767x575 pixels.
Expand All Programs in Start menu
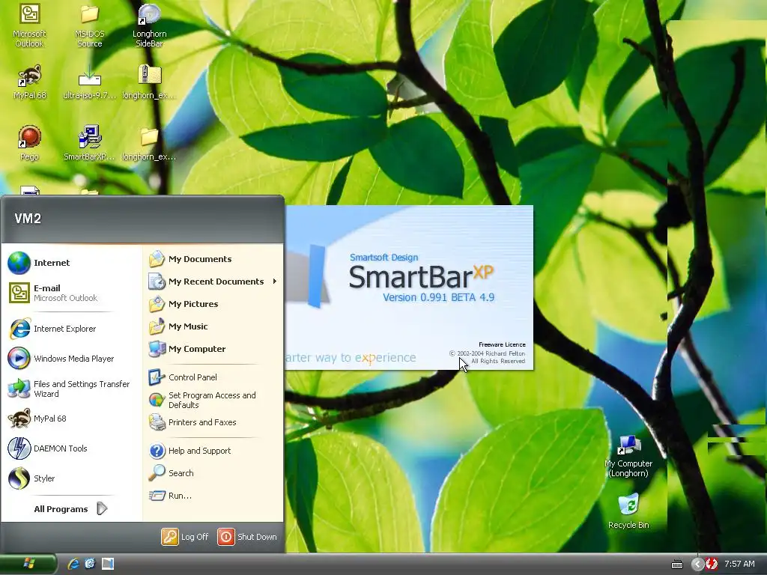click(71, 509)
